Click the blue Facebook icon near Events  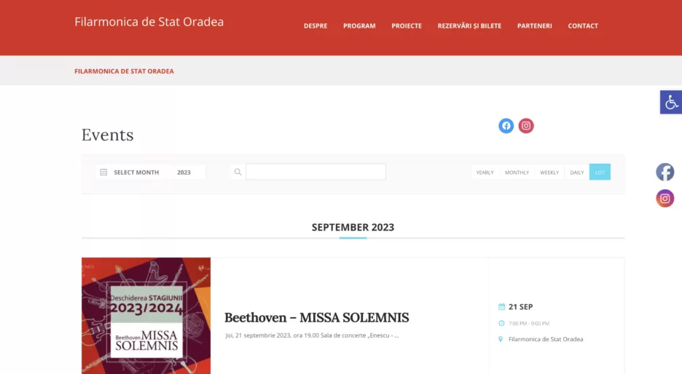point(506,126)
